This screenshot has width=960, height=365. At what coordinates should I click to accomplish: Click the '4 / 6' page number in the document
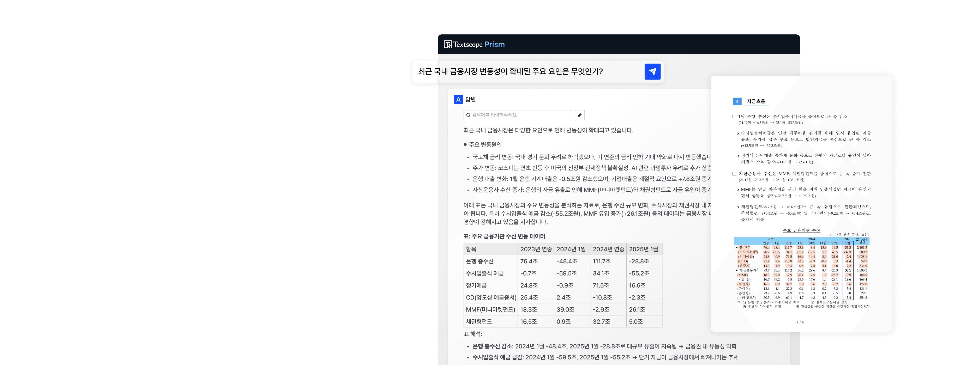[x=800, y=323]
